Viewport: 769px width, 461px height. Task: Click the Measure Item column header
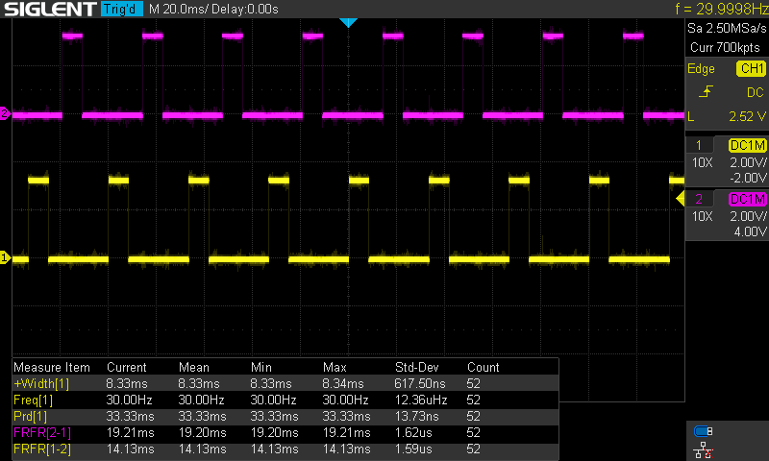pyautogui.click(x=52, y=368)
